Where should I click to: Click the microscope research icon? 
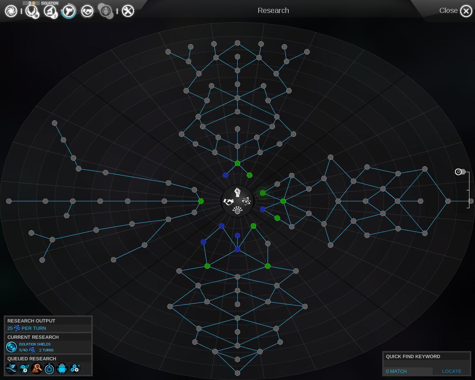[x=50, y=11]
